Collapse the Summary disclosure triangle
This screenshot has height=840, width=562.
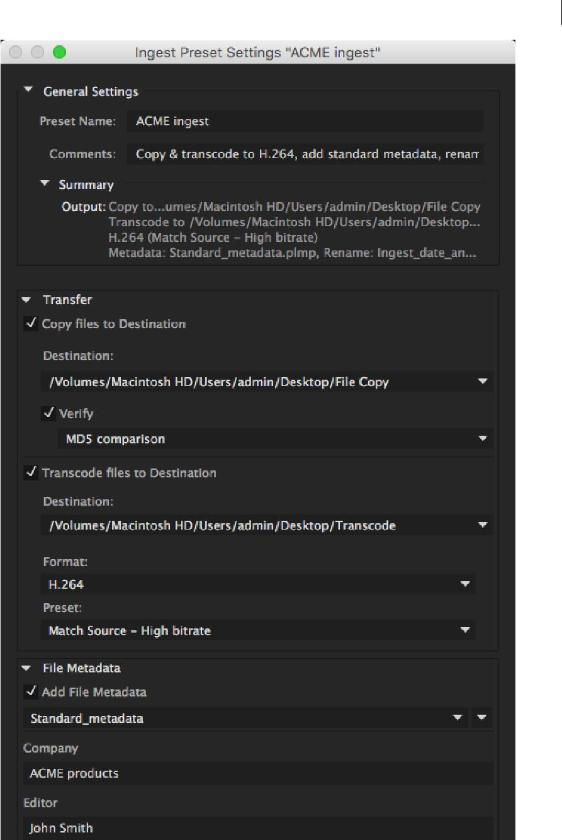pyautogui.click(x=45, y=184)
